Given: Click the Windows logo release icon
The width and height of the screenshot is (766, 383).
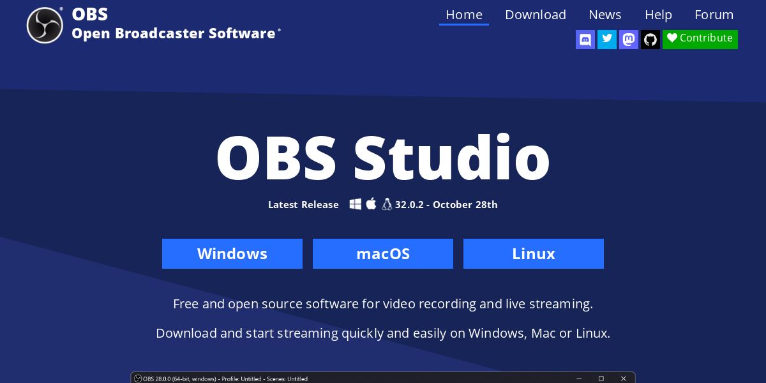Looking at the screenshot, I should pos(356,204).
